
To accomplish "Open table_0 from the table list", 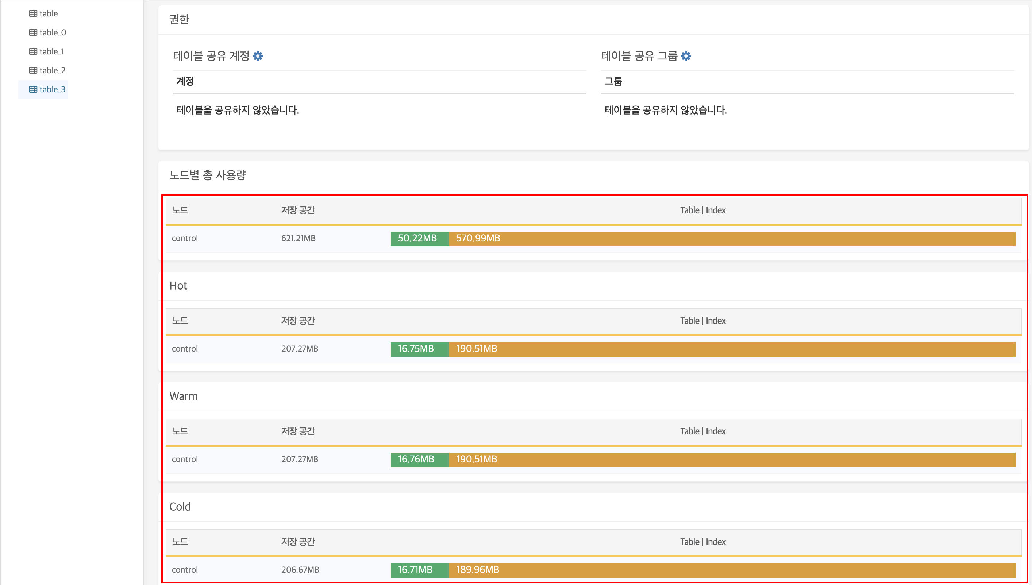I will point(53,32).
